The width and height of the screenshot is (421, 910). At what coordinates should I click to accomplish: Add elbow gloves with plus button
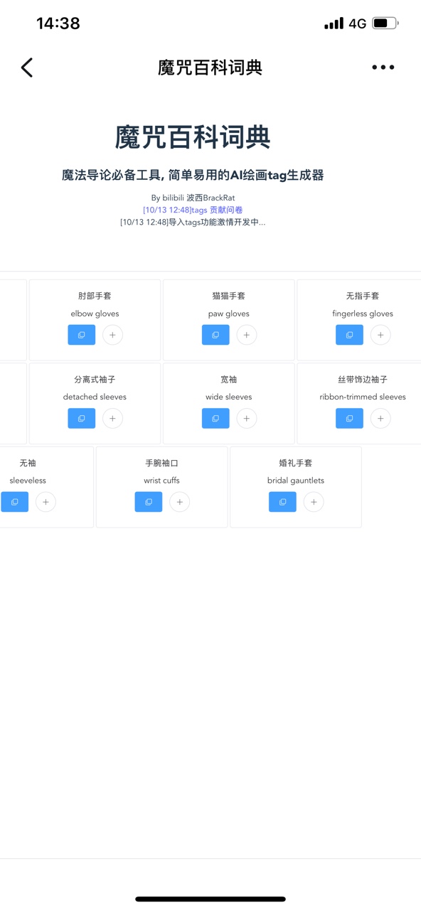pos(112,335)
